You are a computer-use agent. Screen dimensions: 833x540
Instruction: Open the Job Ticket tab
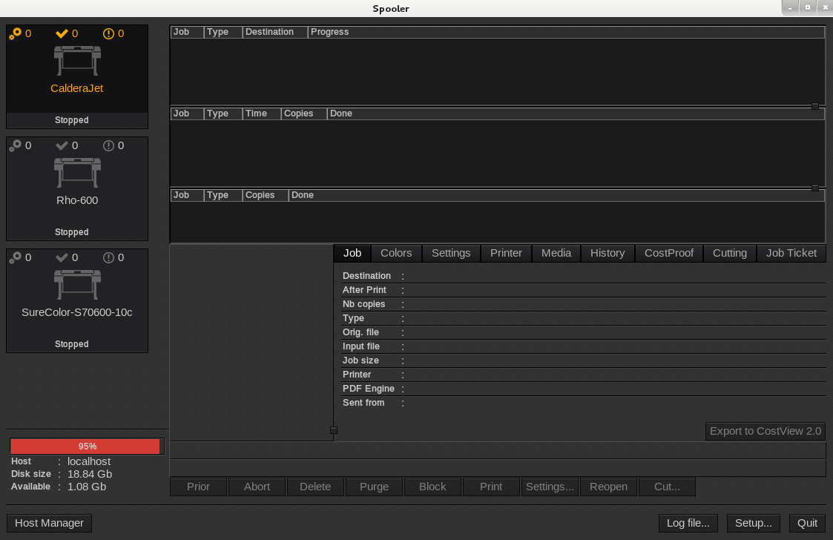(x=791, y=253)
